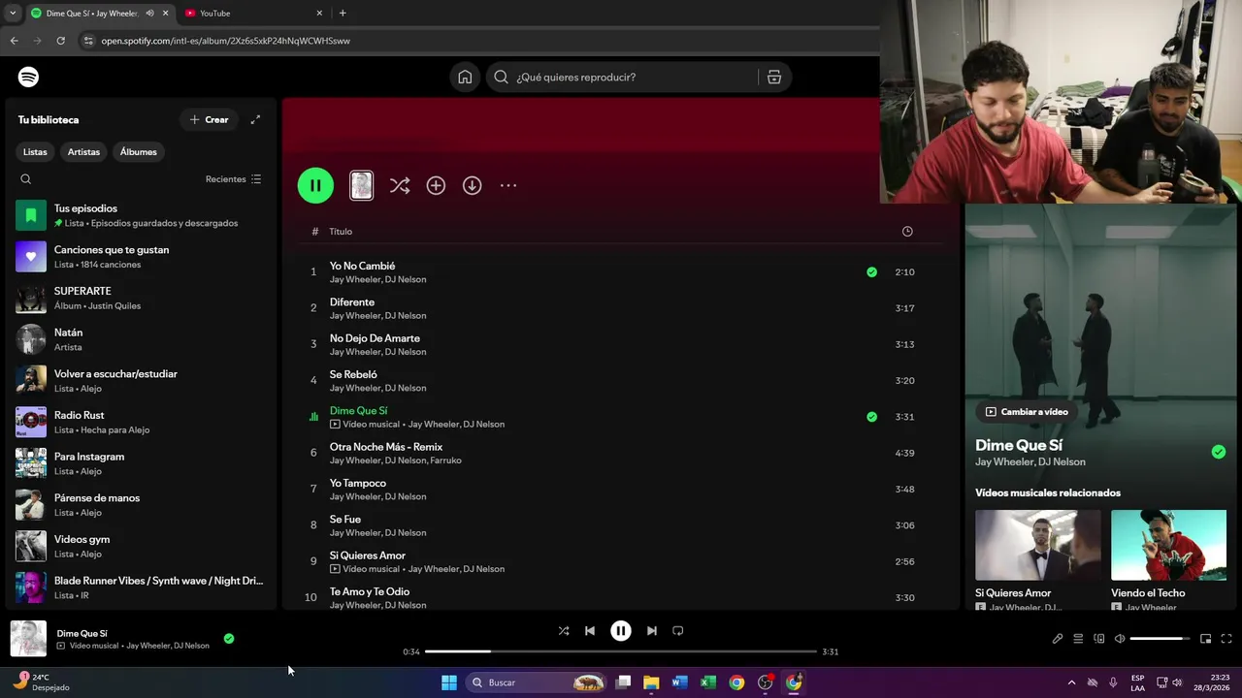Add album to library plus icon
1242x698 pixels.
click(436, 185)
